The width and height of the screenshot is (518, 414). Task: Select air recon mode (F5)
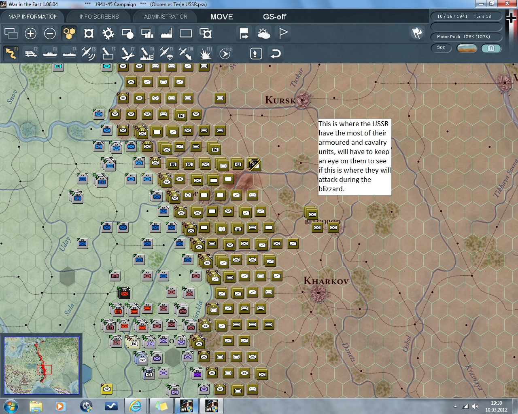89,53
